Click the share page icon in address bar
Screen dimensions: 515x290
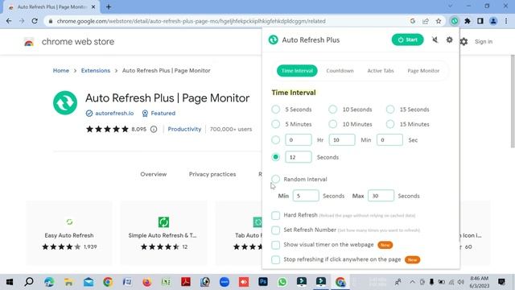(x=426, y=21)
